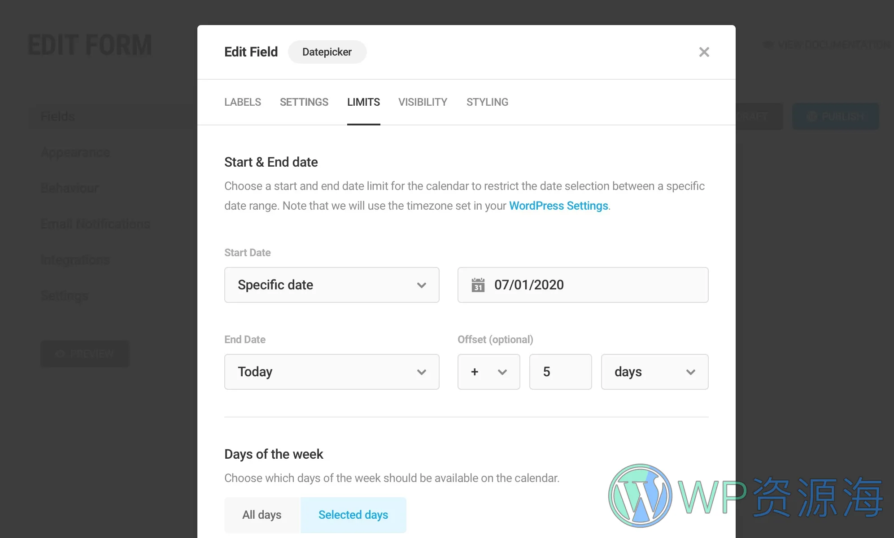Click the offset value field showing 5
The height and width of the screenshot is (538, 894).
[x=560, y=372]
